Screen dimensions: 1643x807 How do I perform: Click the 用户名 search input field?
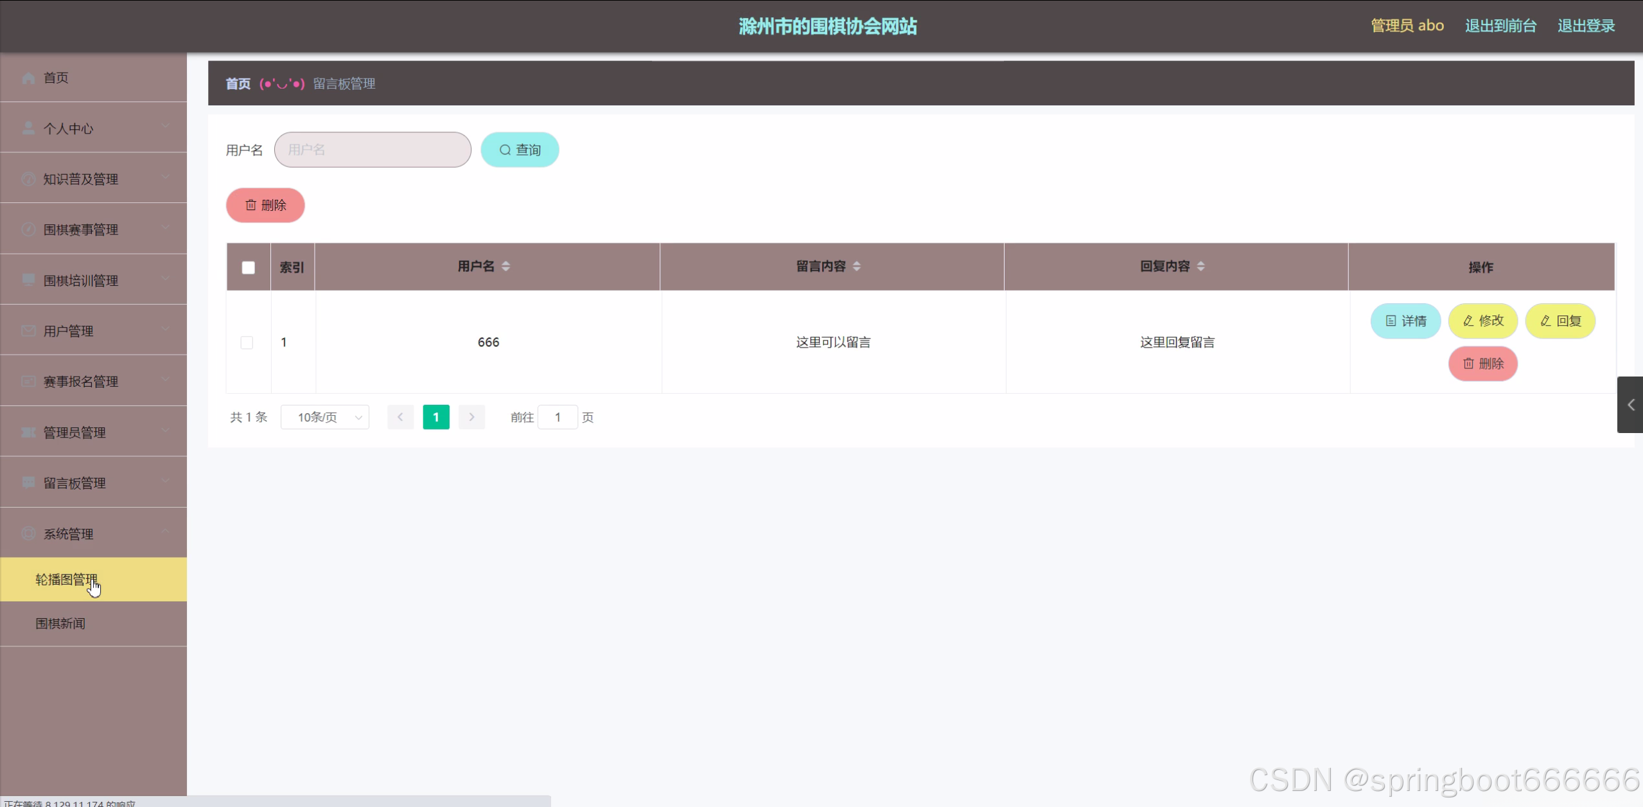pyautogui.click(x=373, y=150)
